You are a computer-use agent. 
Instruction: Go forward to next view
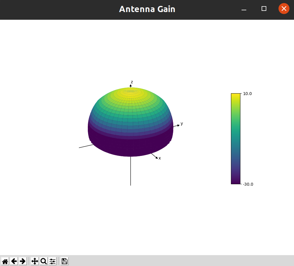click(x=23, y=261)
